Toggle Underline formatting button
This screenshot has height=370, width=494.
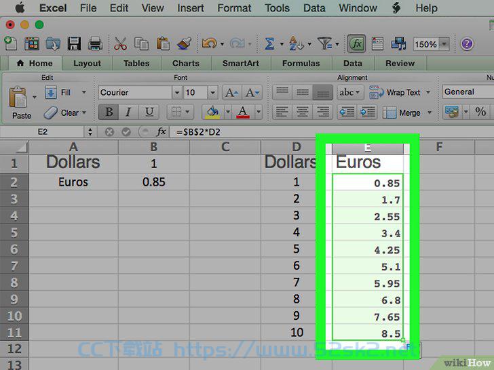[x=149, y=112]
